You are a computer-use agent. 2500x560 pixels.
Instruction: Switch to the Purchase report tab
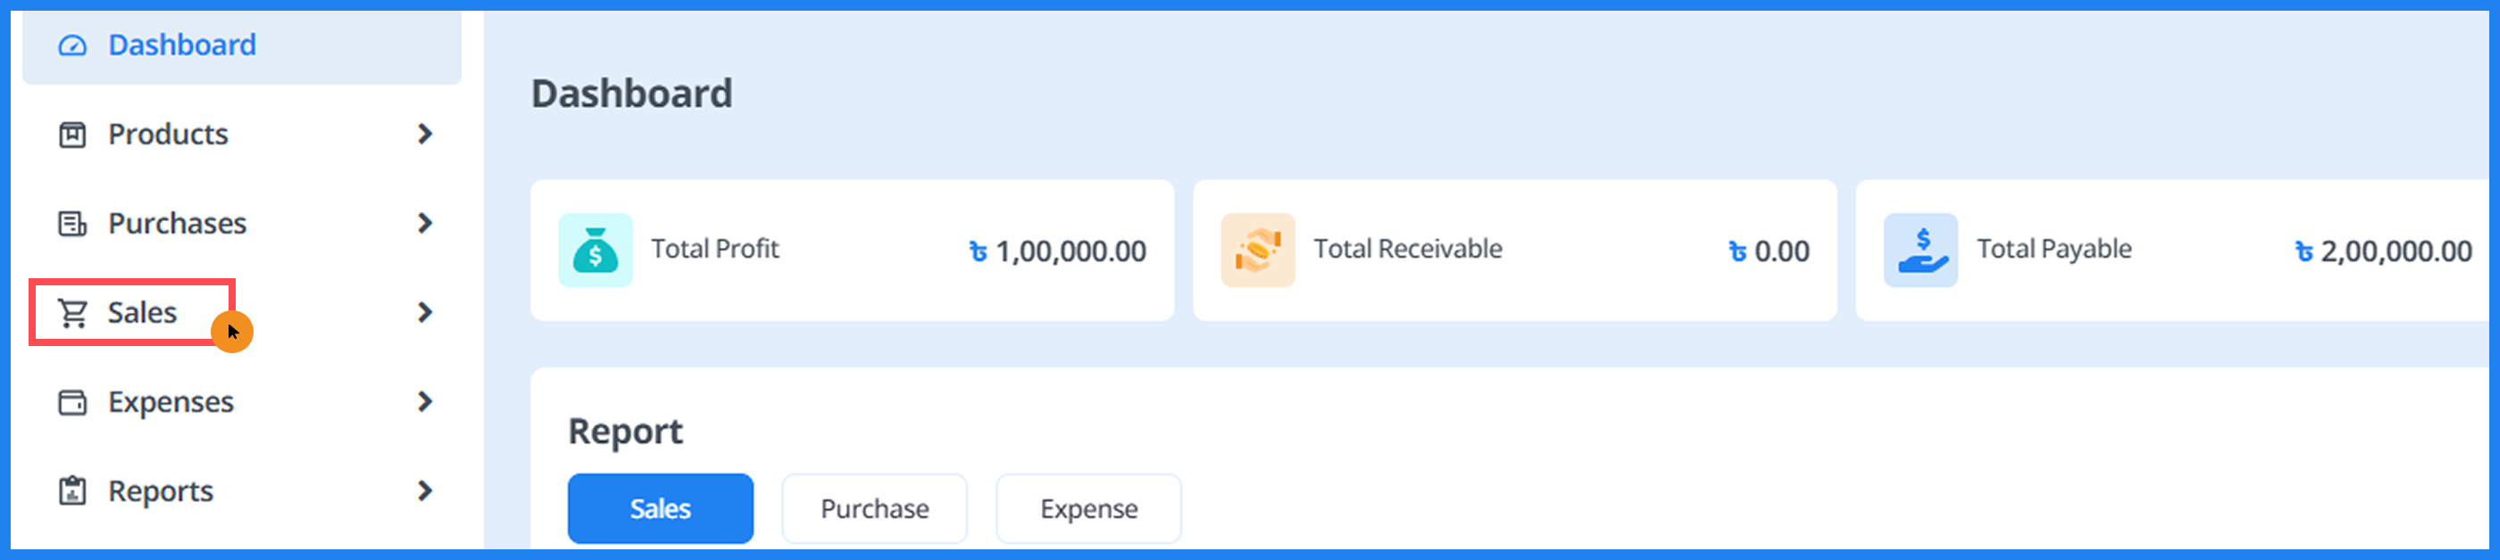(x=873, y=507)
